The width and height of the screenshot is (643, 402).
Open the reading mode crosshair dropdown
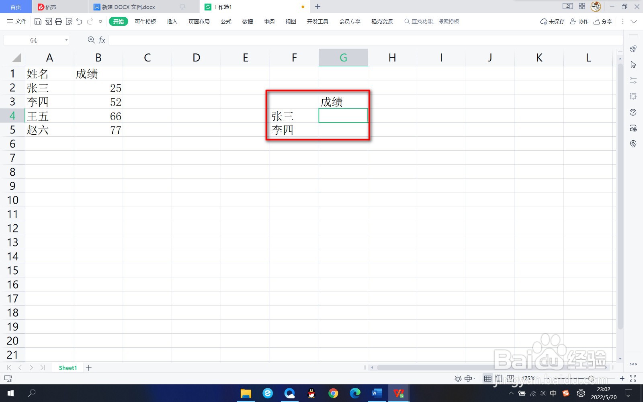470,379
